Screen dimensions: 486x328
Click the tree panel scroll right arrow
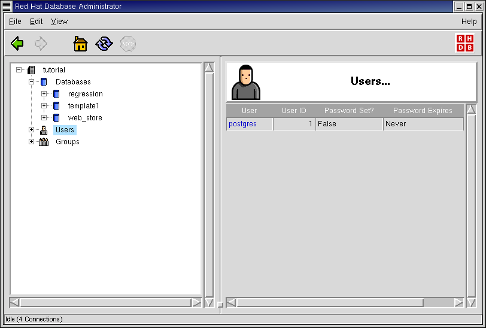pyautogui.click(x=196, y=303)
